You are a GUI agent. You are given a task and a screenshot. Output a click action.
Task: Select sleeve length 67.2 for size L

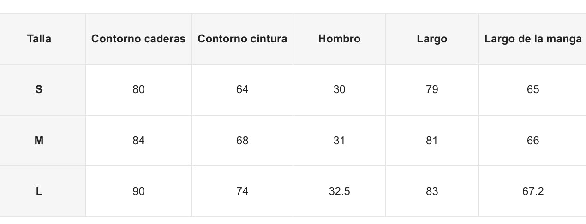[x=533, y=191]
